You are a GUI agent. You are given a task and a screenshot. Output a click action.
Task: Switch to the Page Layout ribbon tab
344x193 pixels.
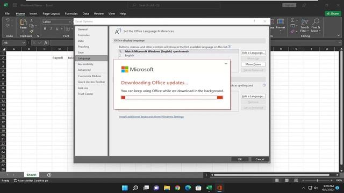(x=51, y=13)
